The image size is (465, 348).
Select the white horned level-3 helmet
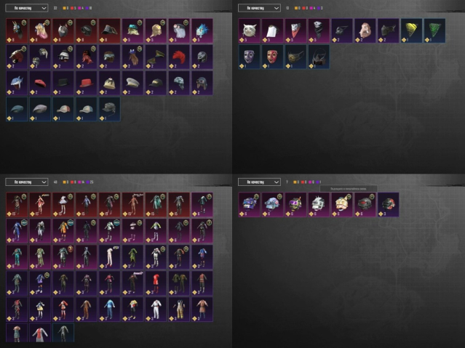point(319,205)
